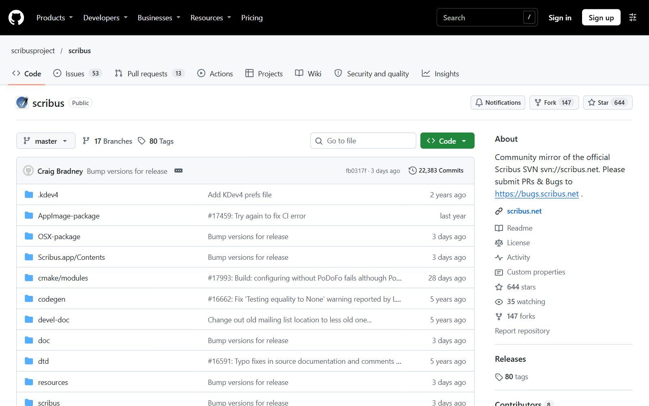This screenshot has width=649, height=406.
Task: Expand the Developers menu
Action: [105, 17]
